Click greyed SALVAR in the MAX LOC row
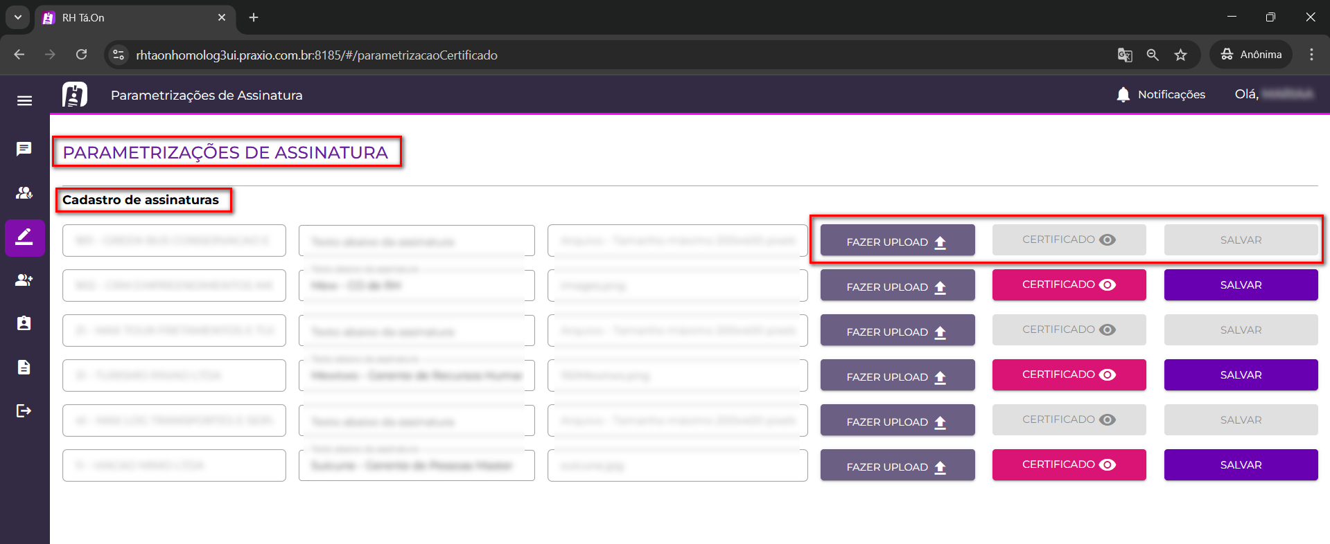 tap(1241, 420)
